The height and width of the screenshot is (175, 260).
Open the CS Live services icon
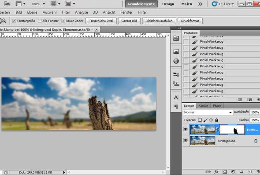coord(215,4)
